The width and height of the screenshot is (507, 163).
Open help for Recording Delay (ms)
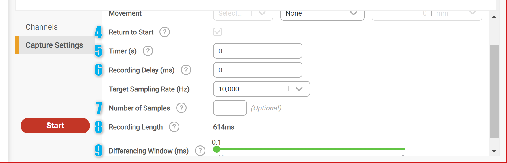tap(186, 70)
